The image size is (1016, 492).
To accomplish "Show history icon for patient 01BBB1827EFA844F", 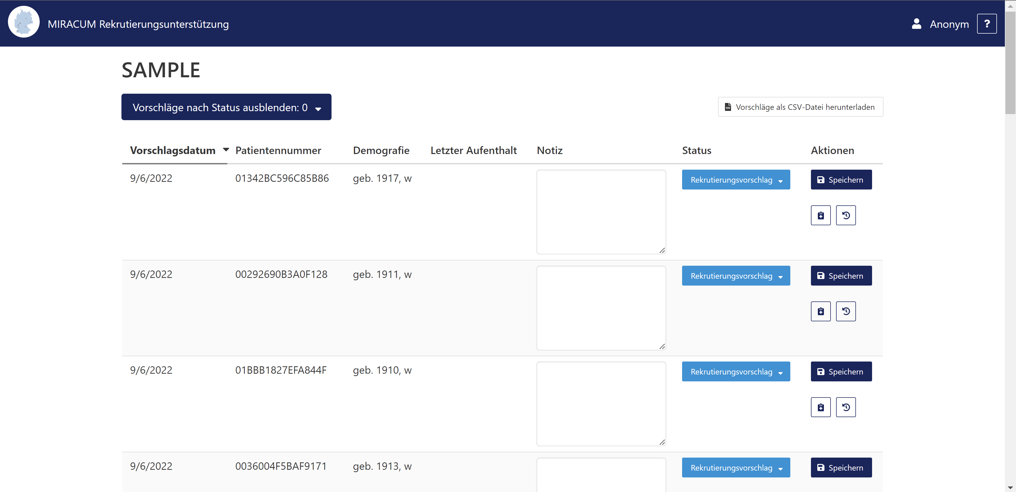I will [x=846, y=407].
